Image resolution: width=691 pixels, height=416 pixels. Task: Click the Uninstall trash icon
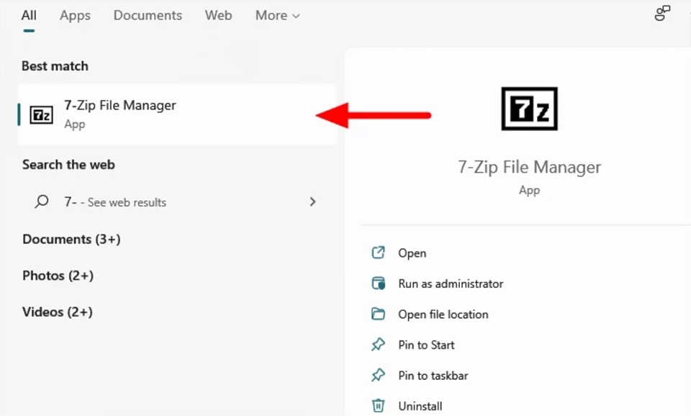(378, 405)
